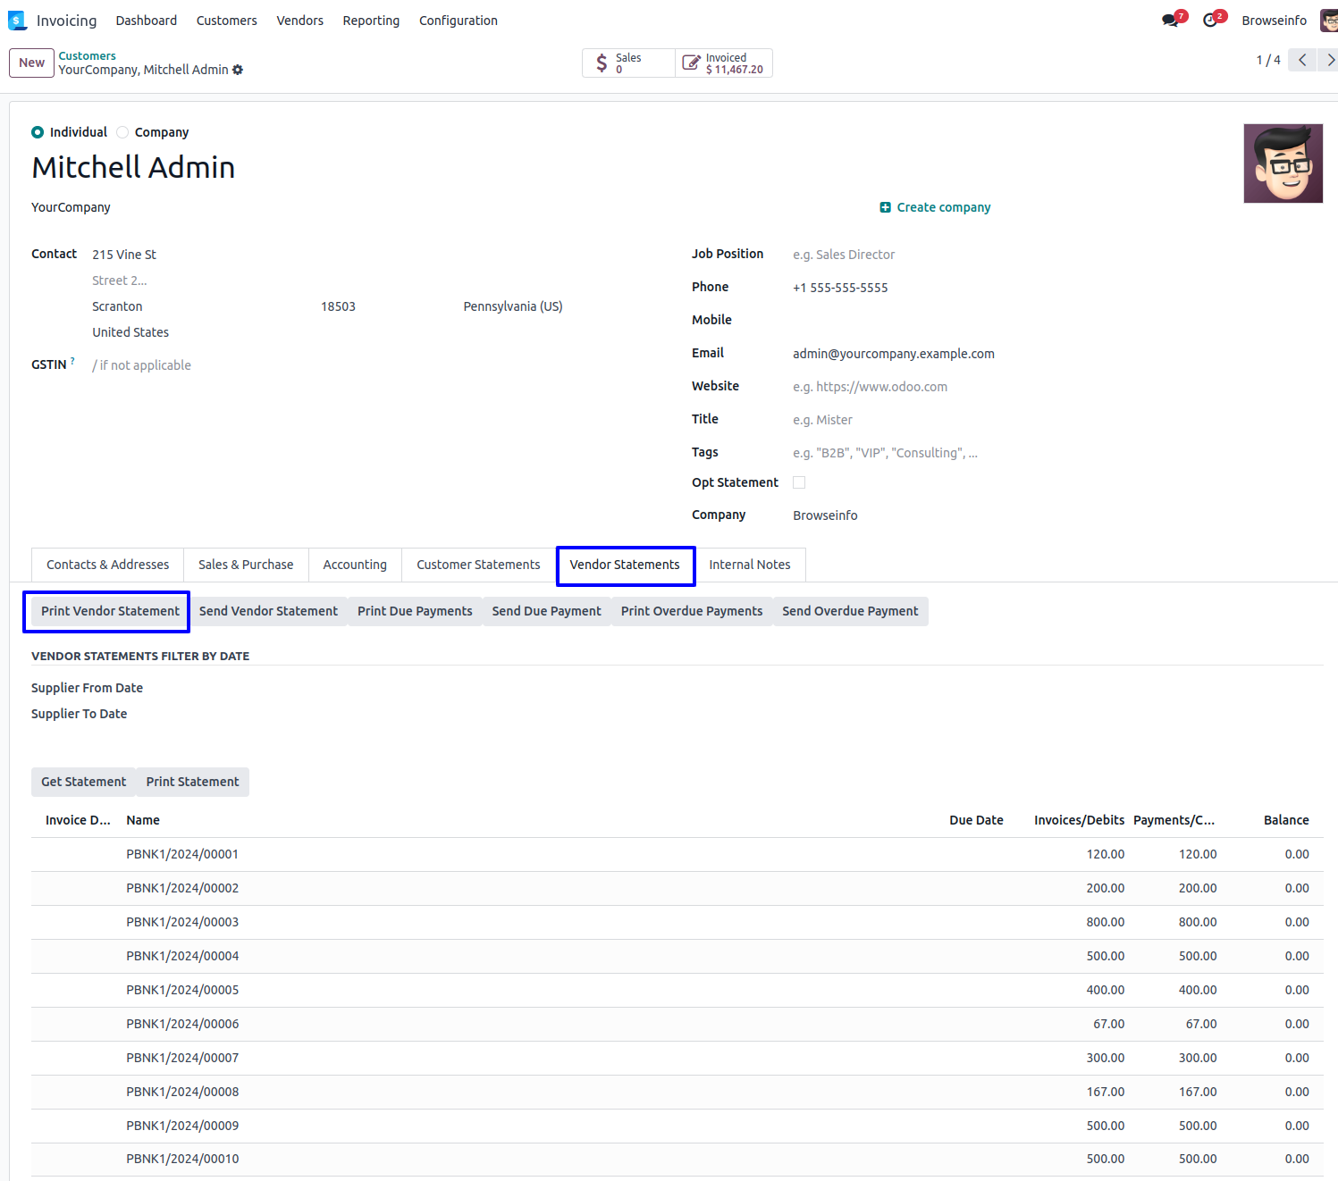Screen dimensions: 1338x1181
Task: Open the Configuration menu
Action: coord(458,21)
